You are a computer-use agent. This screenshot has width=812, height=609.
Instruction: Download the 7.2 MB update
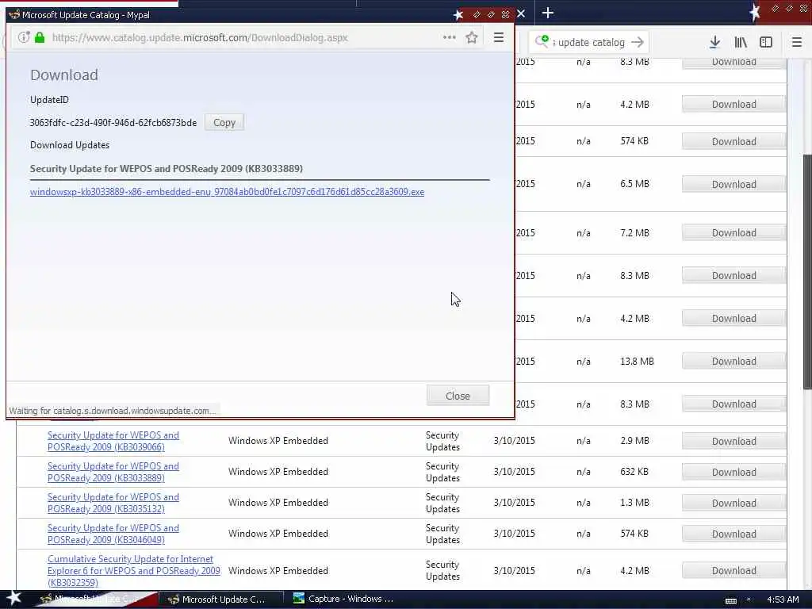(x=733, y=233)
